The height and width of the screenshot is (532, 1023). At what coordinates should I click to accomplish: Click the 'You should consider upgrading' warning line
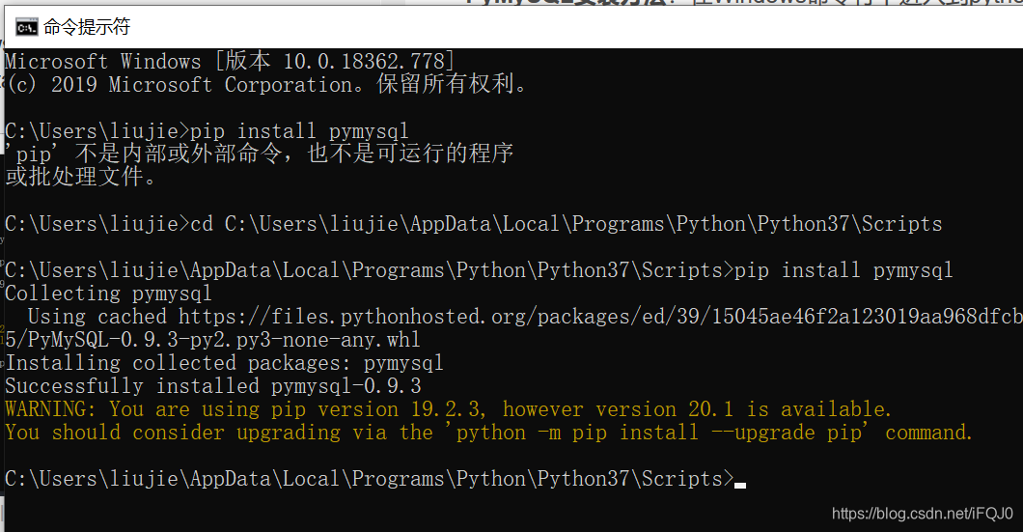(x=488, y=433)
